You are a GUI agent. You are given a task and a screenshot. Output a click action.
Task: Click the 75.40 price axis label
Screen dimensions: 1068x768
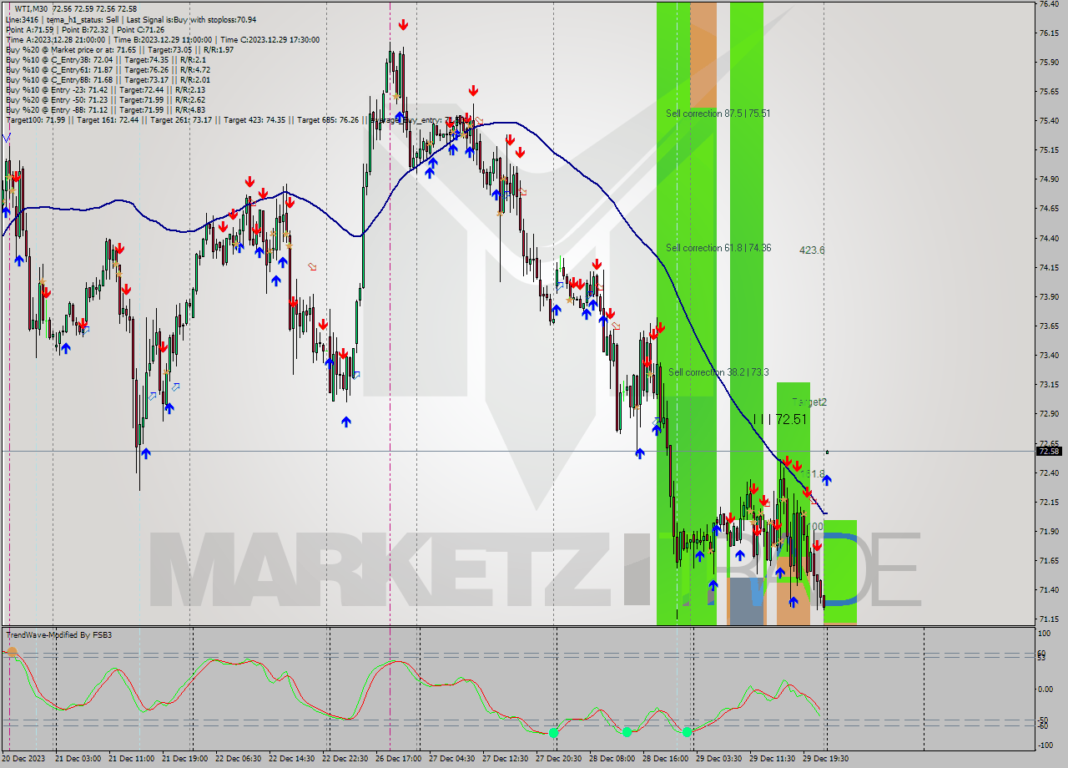click(1049, 121)
